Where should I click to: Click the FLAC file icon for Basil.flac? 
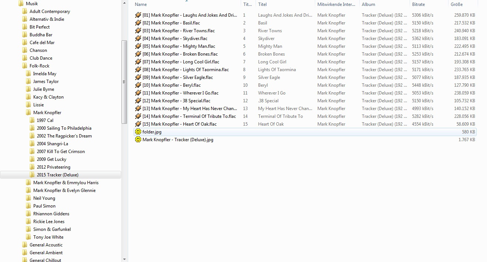point(138,23)
